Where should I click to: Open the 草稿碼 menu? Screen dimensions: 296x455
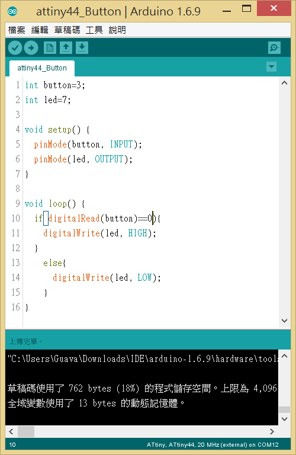click(67, 30)
